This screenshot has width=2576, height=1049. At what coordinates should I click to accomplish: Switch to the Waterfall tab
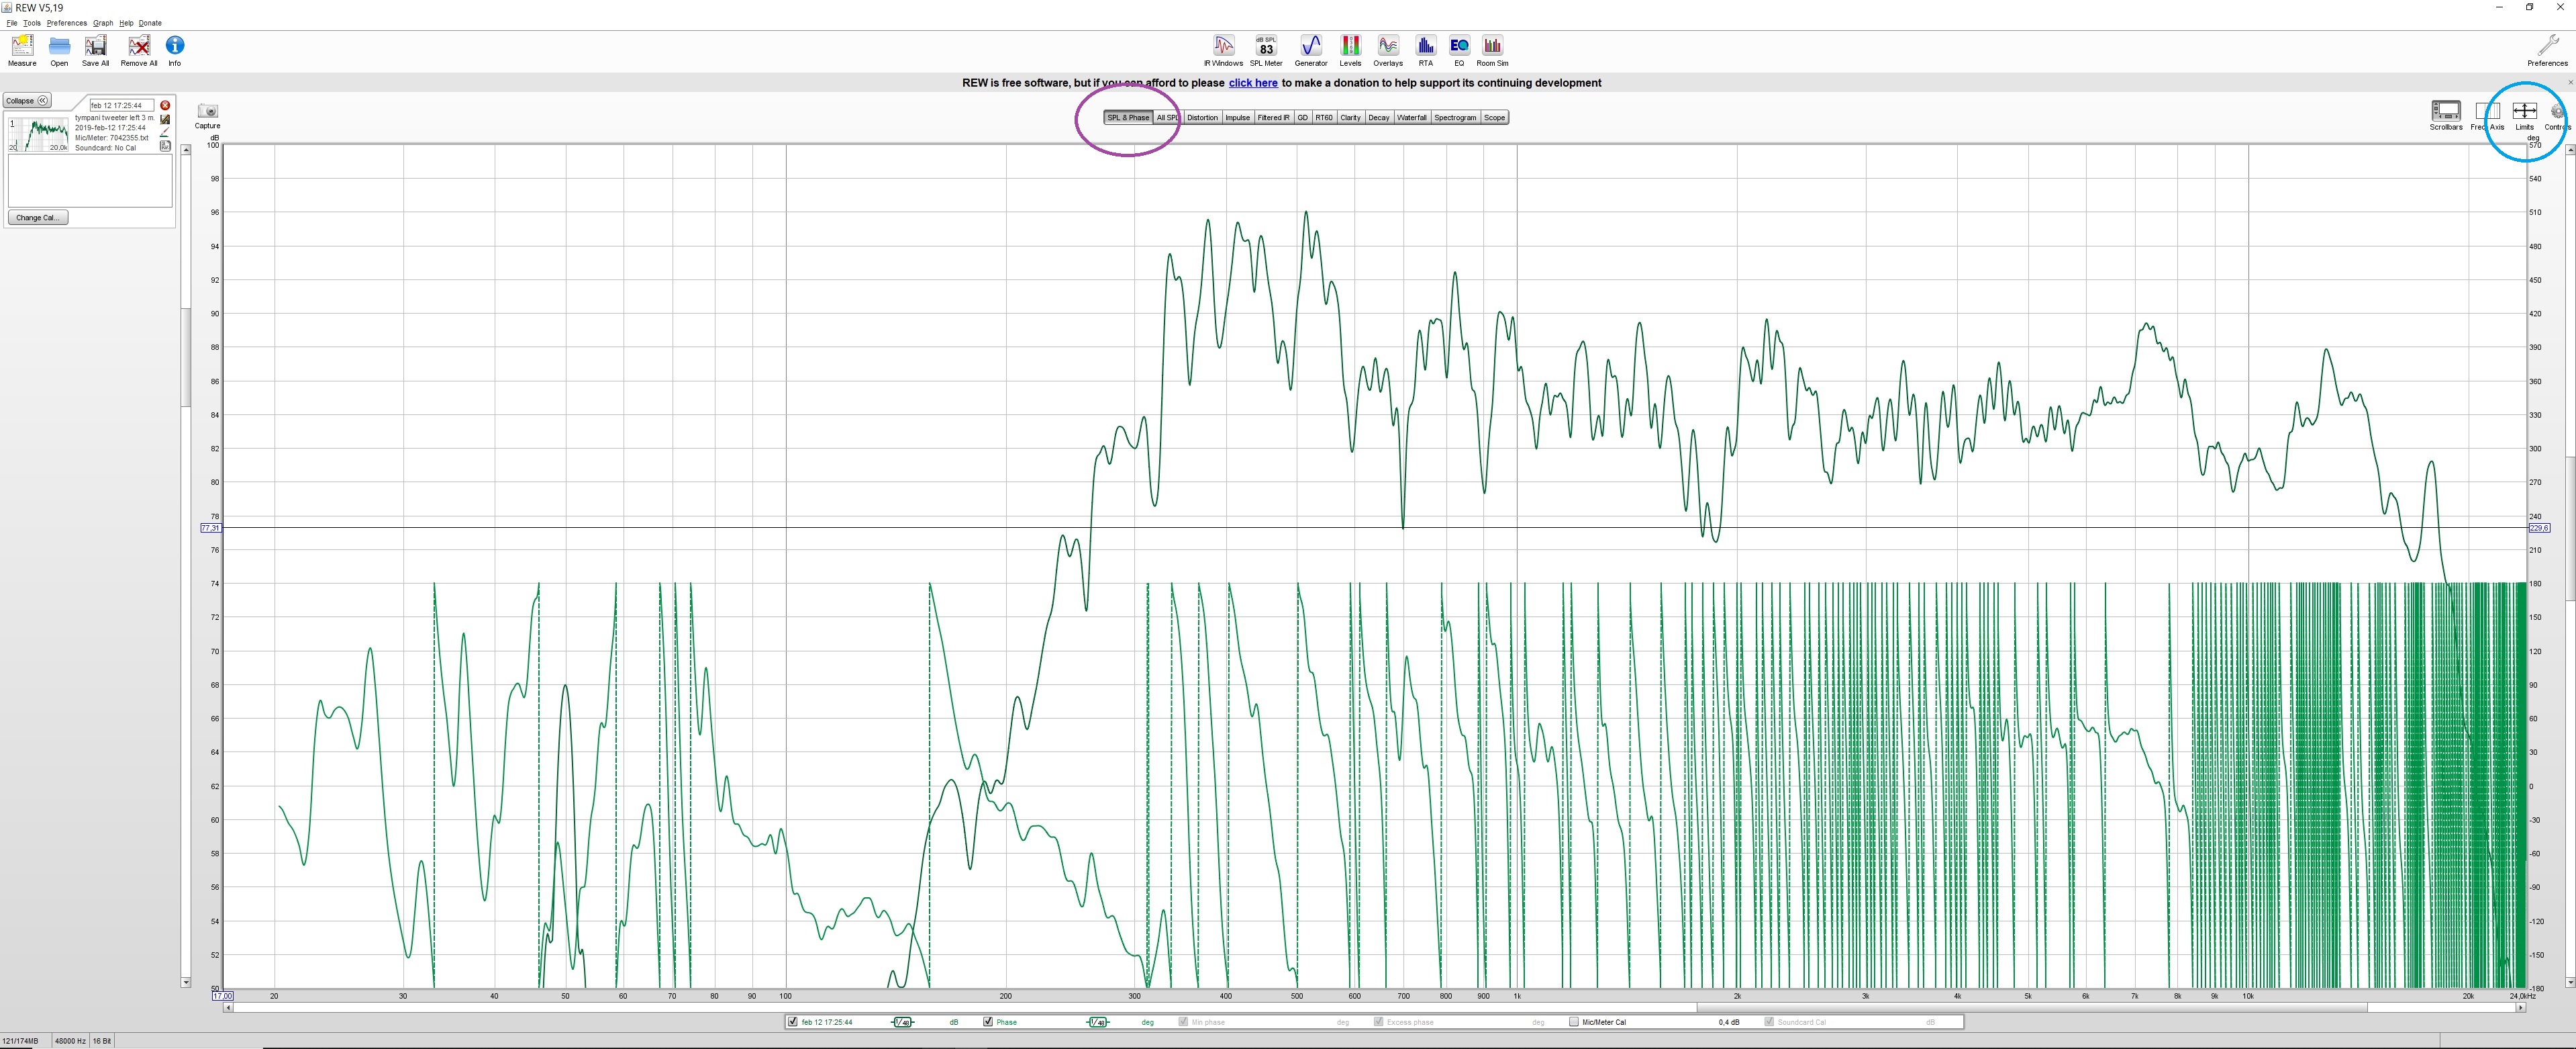(x=1411, y=118)
